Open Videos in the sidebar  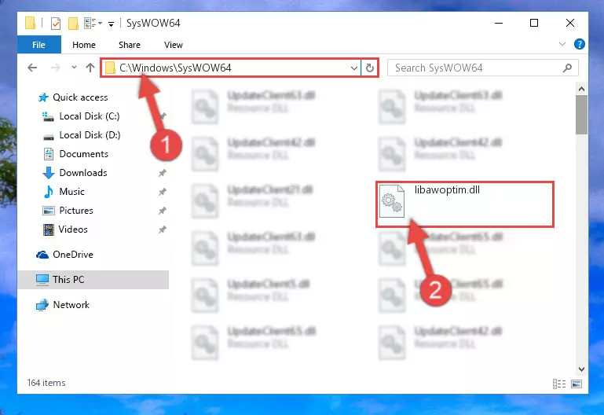tap(73, 230)
